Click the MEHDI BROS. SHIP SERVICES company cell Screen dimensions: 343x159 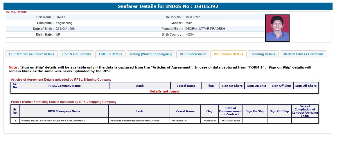[53, 121]
